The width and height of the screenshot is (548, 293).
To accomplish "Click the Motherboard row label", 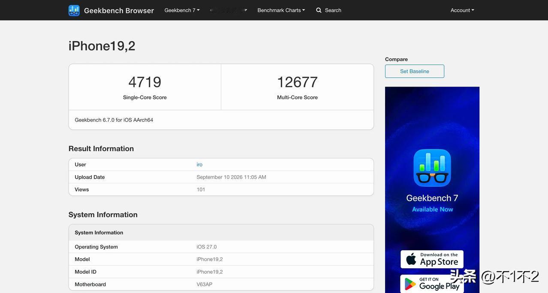I will 90,284.
